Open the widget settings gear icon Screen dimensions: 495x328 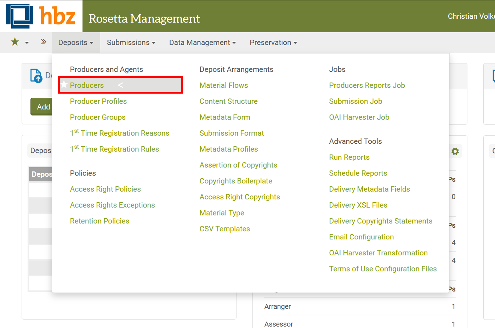[455, 151]
